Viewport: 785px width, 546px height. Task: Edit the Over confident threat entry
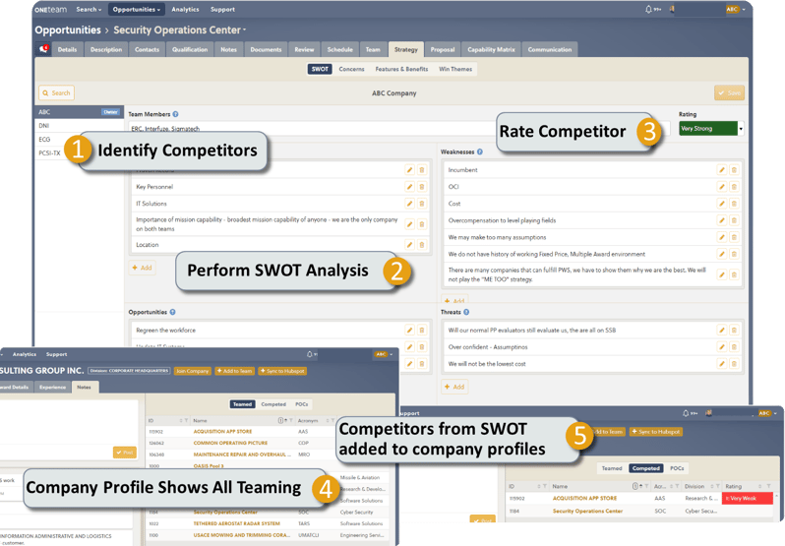[722, 347]
